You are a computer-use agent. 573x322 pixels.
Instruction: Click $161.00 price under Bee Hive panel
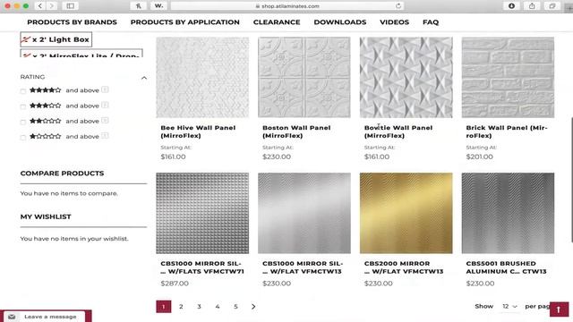[173, 157]
